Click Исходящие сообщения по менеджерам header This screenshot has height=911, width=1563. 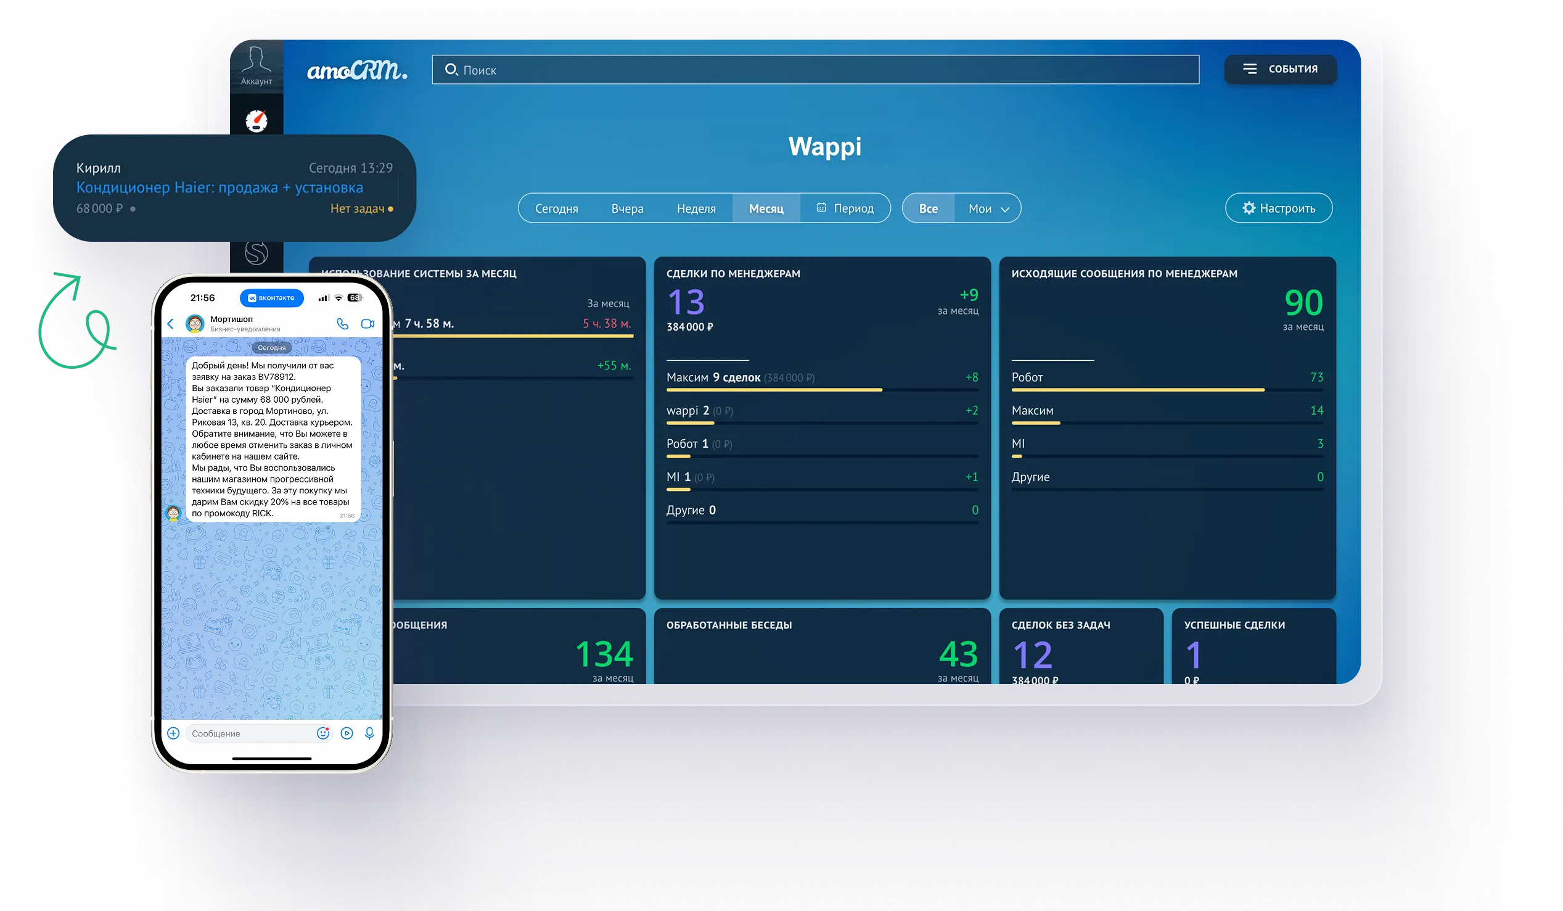tap(1124, 274)
